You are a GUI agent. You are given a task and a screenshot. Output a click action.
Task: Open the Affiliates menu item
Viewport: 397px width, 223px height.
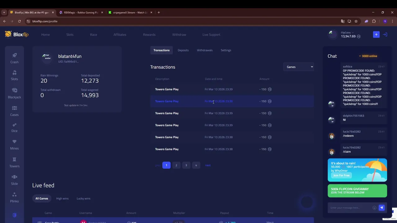click(x=120, y=35)
